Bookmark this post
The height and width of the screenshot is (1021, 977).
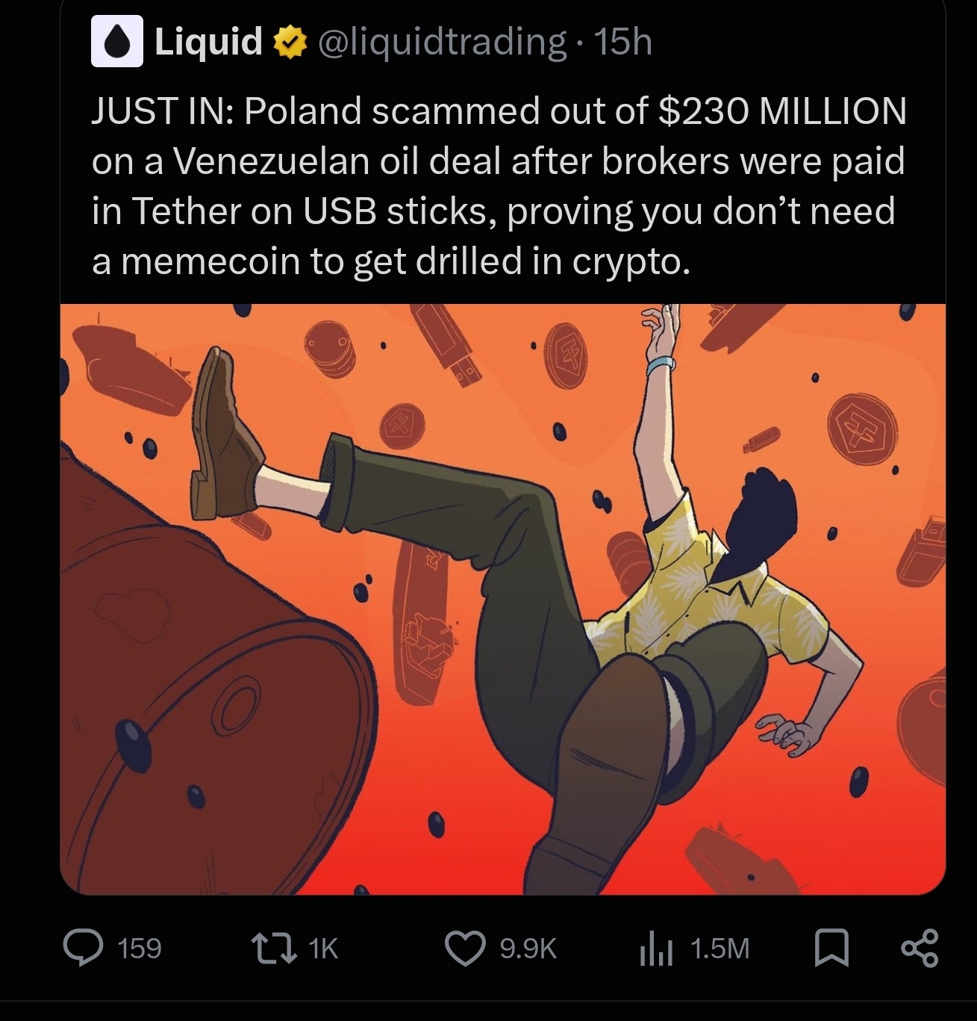click(830, 949)
